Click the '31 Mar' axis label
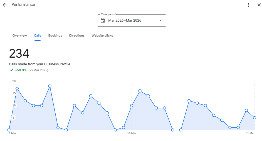Viewport: 262px width, 141px height. pos(250,133)
